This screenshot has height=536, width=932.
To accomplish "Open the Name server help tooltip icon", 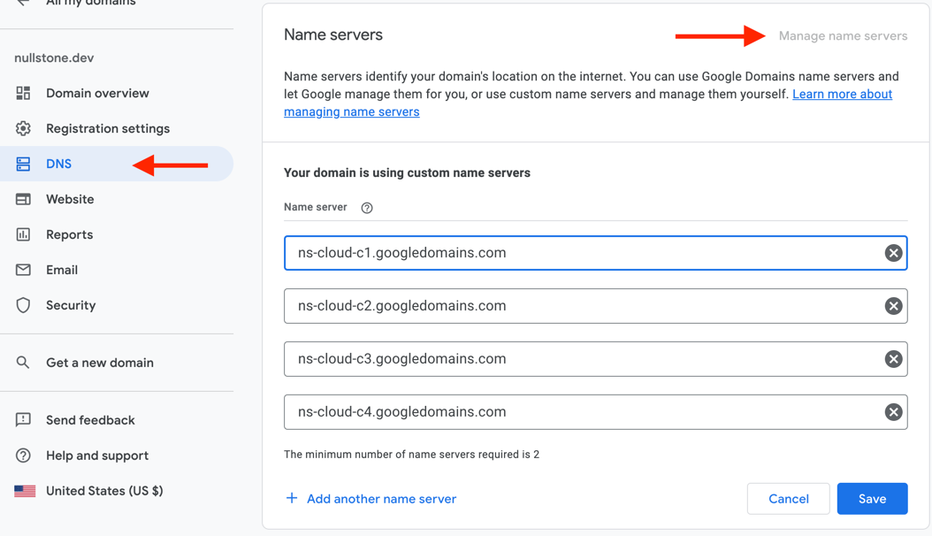I will [x=366, y=207].
